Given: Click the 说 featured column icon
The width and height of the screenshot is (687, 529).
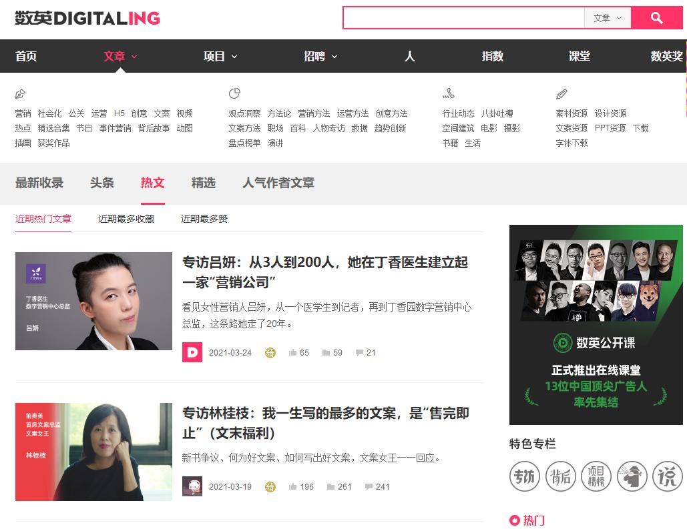Looking at the screenshot, I should pyautogui.click(x=667, y=476).
